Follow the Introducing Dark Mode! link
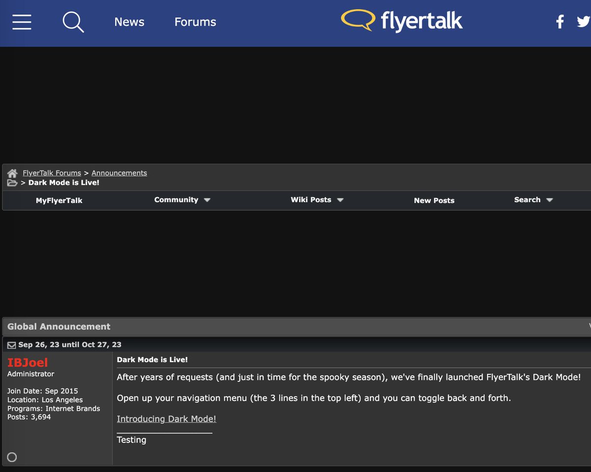Screen dimensions: 591x472 tap(166, 419)
